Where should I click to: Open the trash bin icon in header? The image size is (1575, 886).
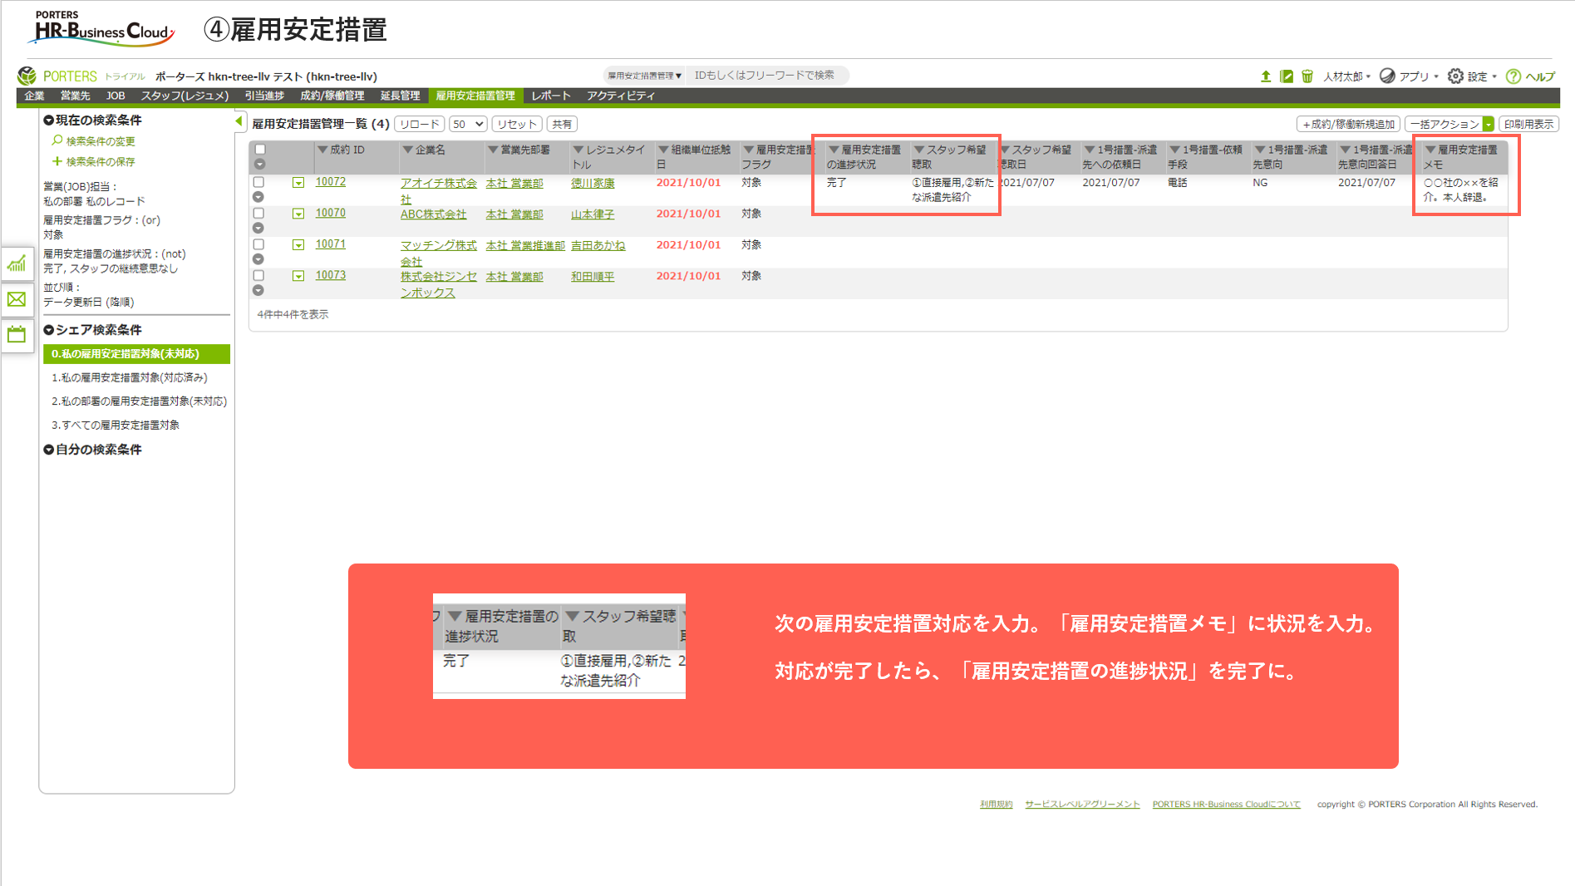pos(1307,76)
